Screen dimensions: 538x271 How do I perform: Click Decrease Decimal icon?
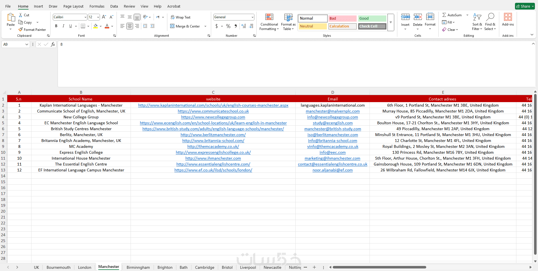pos(251,26)
